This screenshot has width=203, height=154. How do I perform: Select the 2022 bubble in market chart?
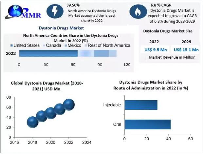pyautogui.click(x=69, y=105)
